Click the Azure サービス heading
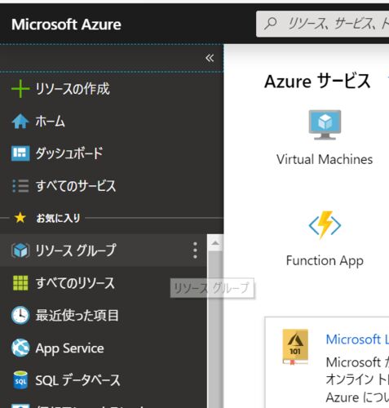Viewport: 389px width, 408px height. (x=317, y=82)
